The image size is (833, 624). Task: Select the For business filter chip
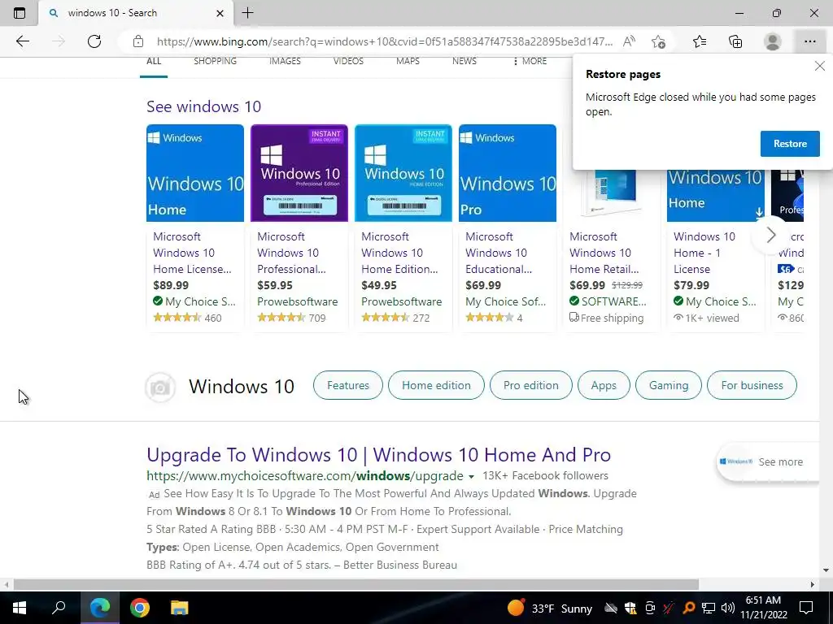click(x=752, y=385)
